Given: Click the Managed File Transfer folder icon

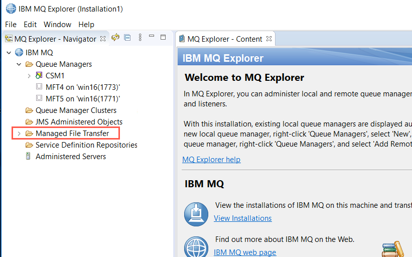Looking at the screenshot, I should [x=29, y=134].
